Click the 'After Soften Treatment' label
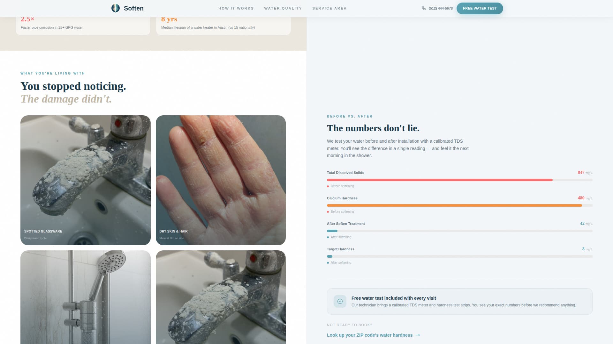 click(x=346, y=224)
